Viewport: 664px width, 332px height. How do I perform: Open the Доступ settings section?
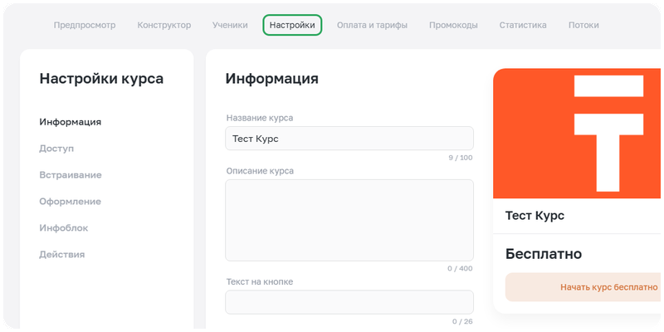pyautogui.click(x=56, y=149)
